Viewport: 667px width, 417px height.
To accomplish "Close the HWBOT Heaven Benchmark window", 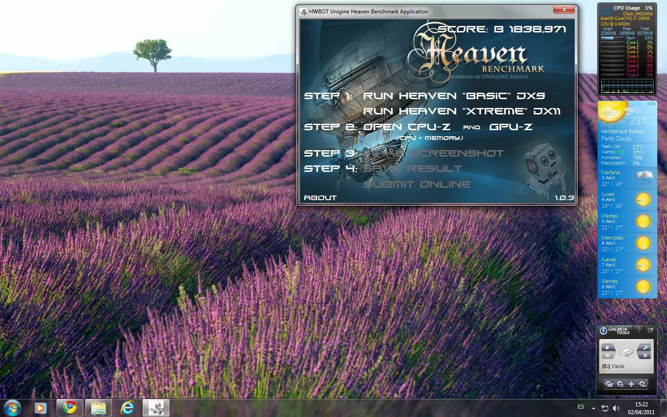I will [564, 9].
